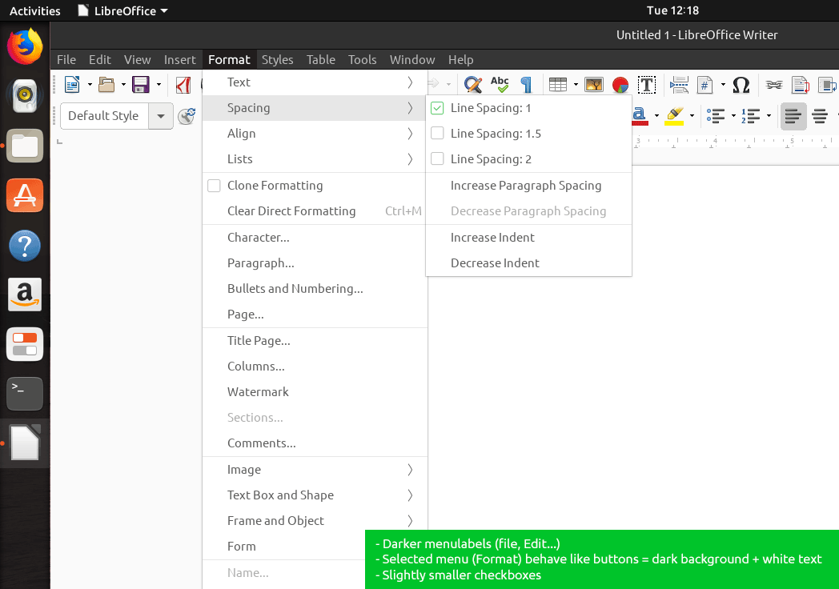This screenshot has height=589, width=839.
Task: Open the Edit menu
Action: pyautogui.click(x=100, y=60)
